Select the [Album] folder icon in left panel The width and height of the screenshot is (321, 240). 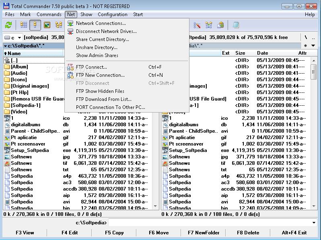click(7, 67)
